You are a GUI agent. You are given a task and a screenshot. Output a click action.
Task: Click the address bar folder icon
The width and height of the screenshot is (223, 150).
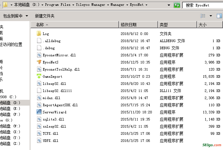pos(5,5)
